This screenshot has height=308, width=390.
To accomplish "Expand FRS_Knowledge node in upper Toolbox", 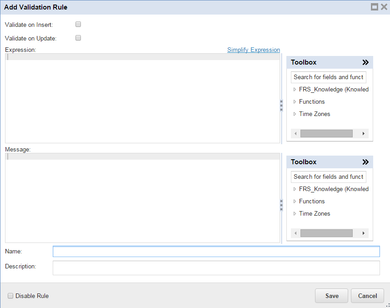I will tap(295, 90).
